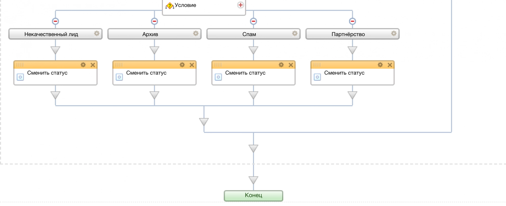
Task: Select the Архив branch header
Action: tap(150, 34)
